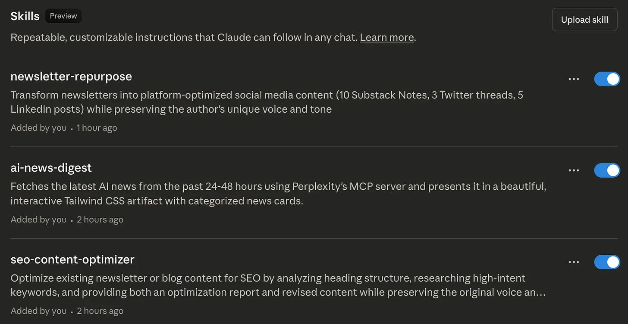Viewport: 628px width, 324px height.
Task: Click "Added by you" under ai-news-digest
Action: (38, 219)
